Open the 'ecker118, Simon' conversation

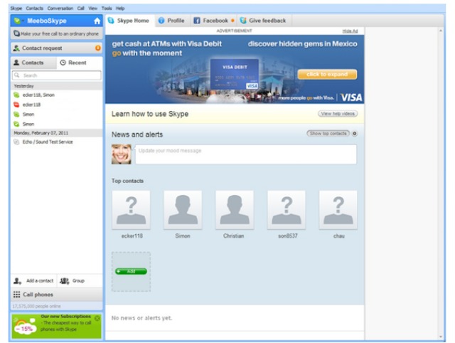(x=57, y=95)
